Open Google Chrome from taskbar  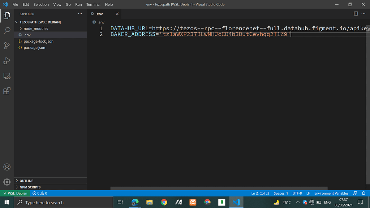pyautogui.click(x=164, y=202)
